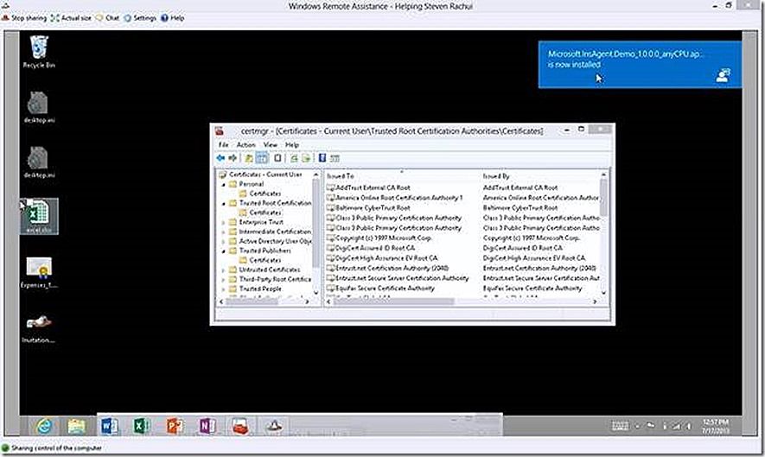The height and width of the screenshot is (457, 765).
Task: Expand Intermediate Certification Authorities node
Action: point(224,232)
